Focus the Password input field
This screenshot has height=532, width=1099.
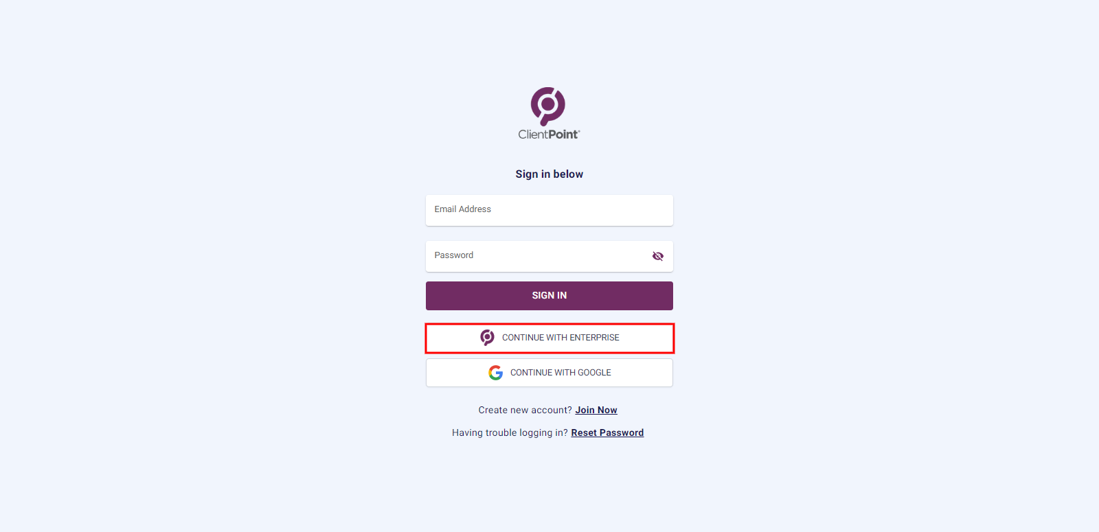point(536,256)
